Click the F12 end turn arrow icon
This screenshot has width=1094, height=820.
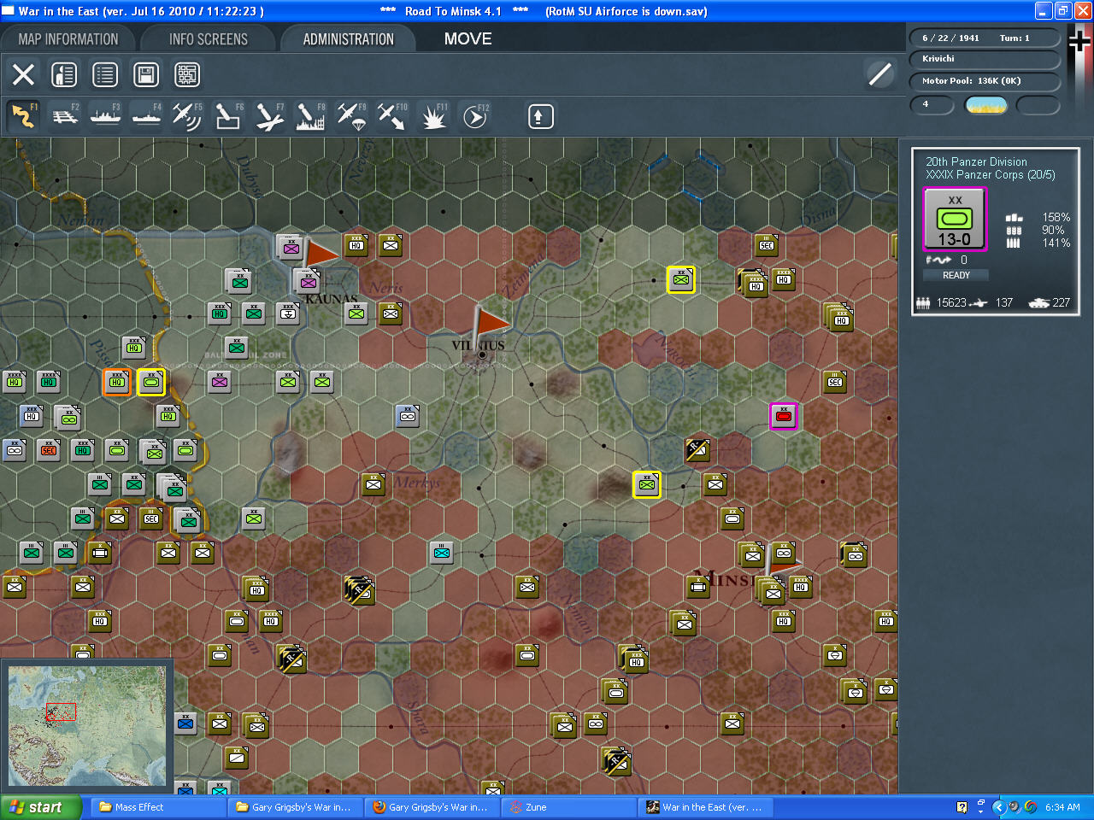tap(475, 116)
